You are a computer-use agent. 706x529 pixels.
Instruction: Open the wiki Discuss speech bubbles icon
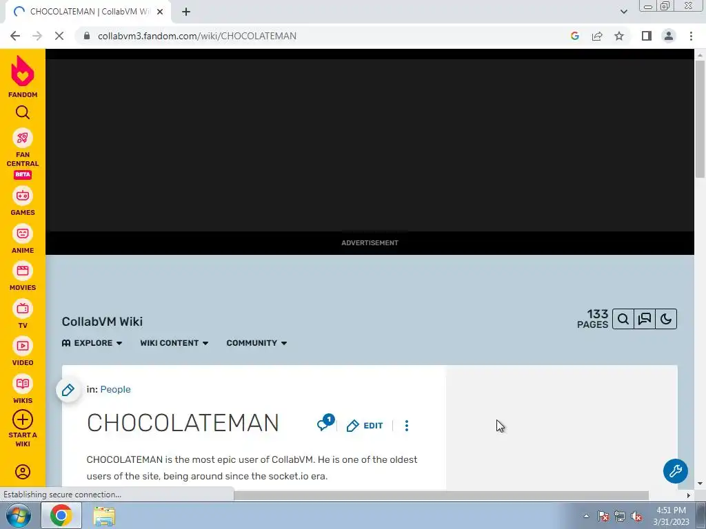(645, 319)
